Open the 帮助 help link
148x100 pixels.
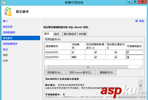point(142,21)
